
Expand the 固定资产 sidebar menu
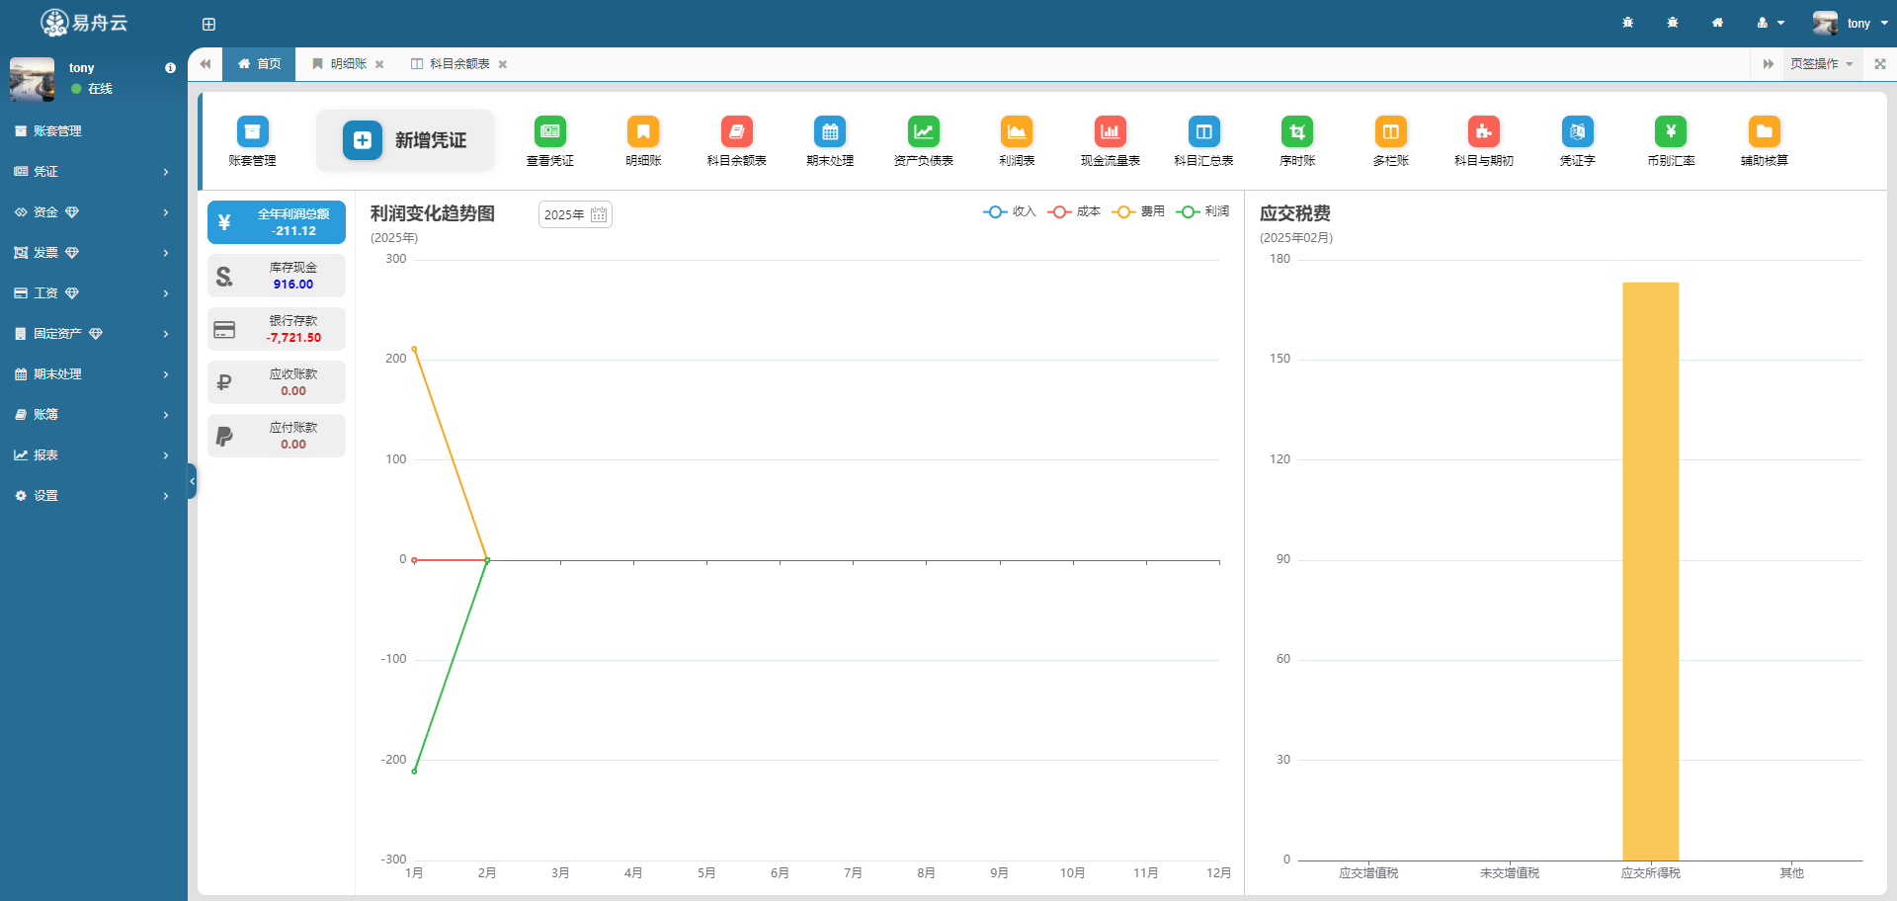94,333
